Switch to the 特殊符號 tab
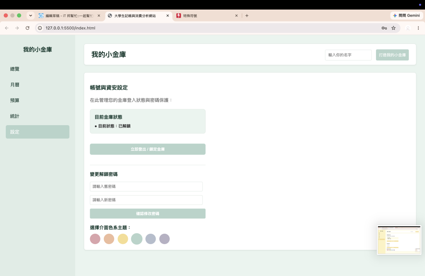 pyautogui.click(x=208, y=16)
